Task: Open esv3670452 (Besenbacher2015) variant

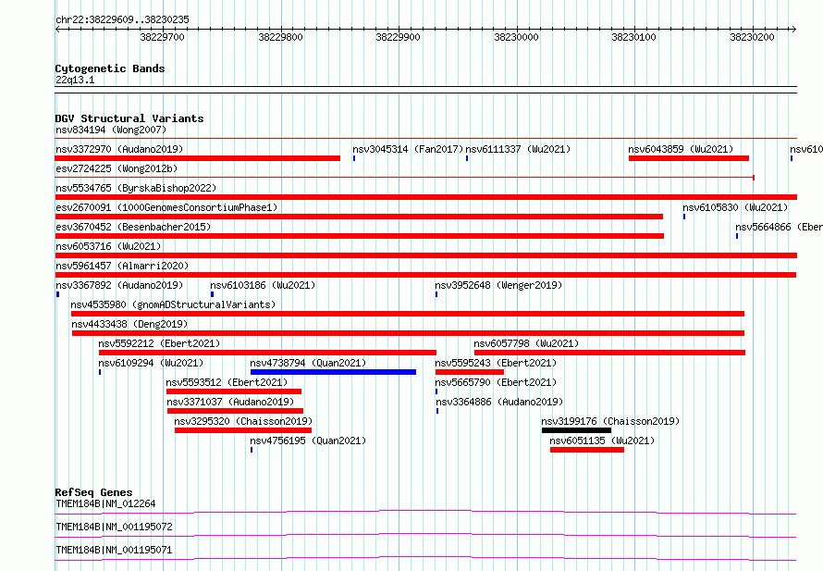Action: click(x=133, y=227)
